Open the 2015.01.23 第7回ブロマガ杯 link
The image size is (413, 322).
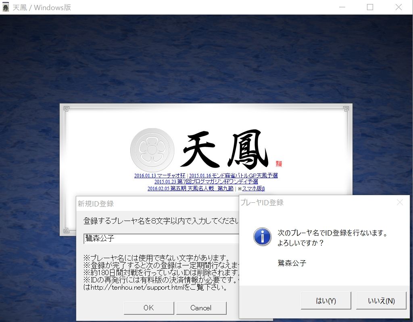point(206,182)
